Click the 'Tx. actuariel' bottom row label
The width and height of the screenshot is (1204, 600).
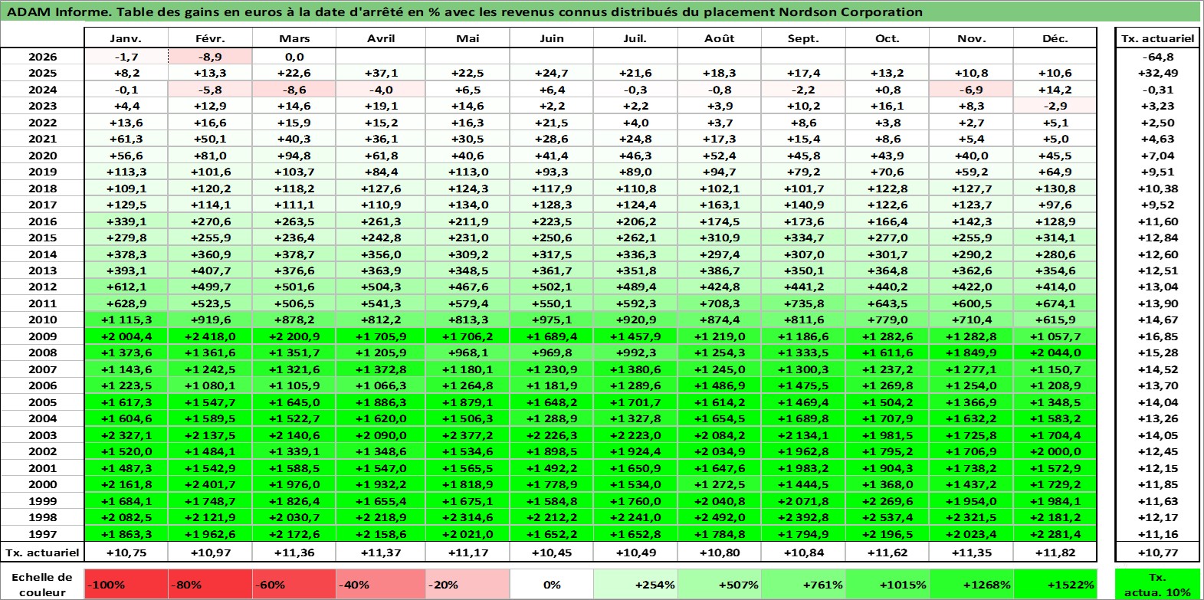coord(42,552)
